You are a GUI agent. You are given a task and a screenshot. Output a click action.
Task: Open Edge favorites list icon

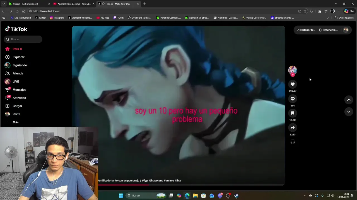click(x=326, y=11)
